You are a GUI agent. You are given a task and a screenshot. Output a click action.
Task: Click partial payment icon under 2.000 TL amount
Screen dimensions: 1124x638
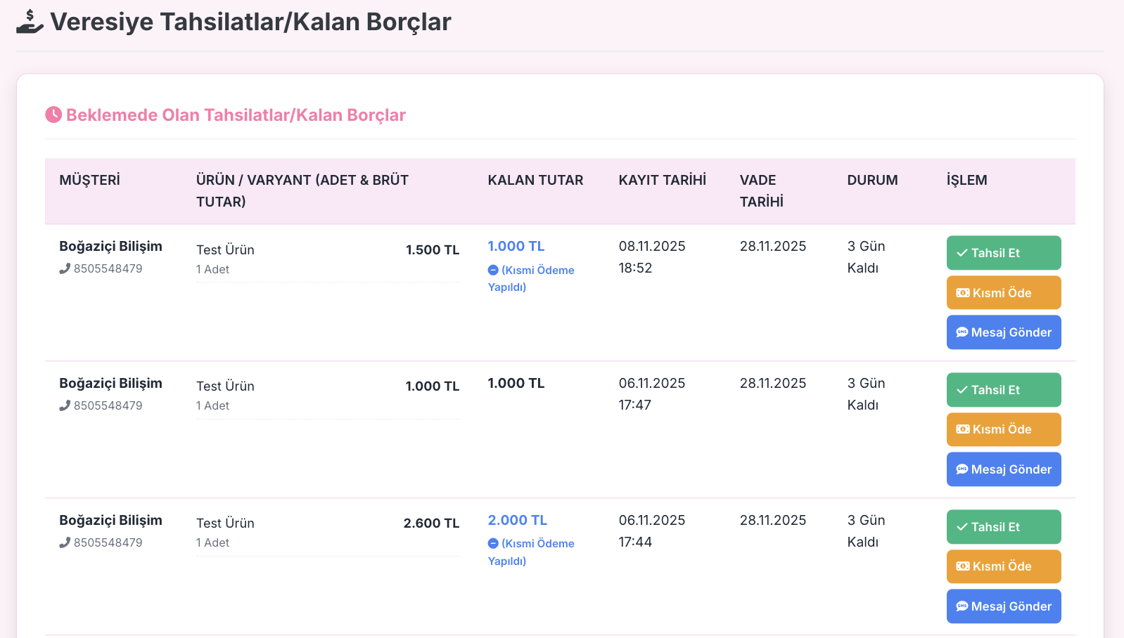coord(493,543)
